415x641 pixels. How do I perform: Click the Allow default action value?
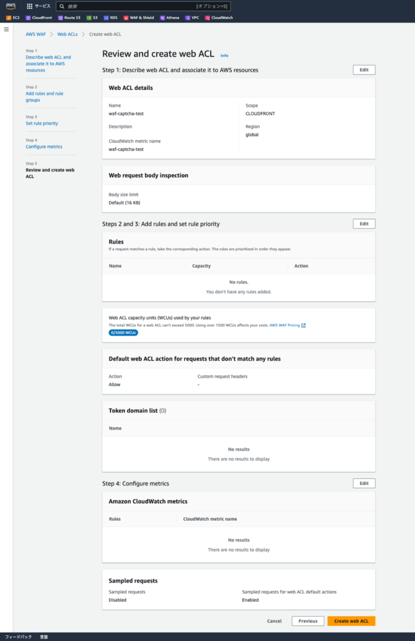pyautogui.click(x=115, y=385)
